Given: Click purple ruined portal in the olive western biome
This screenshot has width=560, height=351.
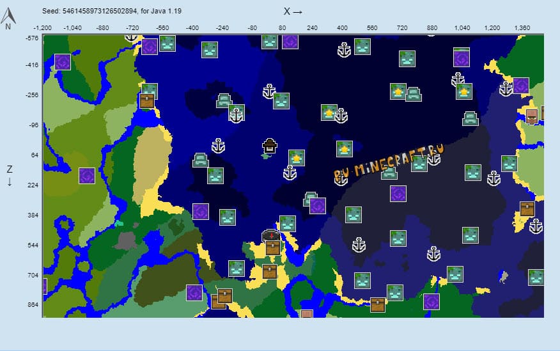Looking at the screenshot, I should [x=87, y=176].
